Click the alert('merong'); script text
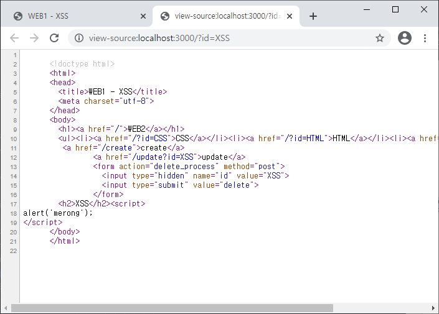 (x=58, y=213)
